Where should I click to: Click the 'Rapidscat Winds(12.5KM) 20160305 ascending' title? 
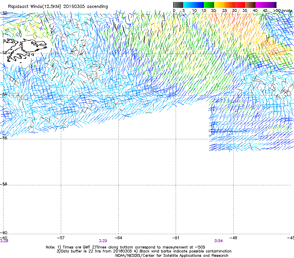[x=58, y=7]
